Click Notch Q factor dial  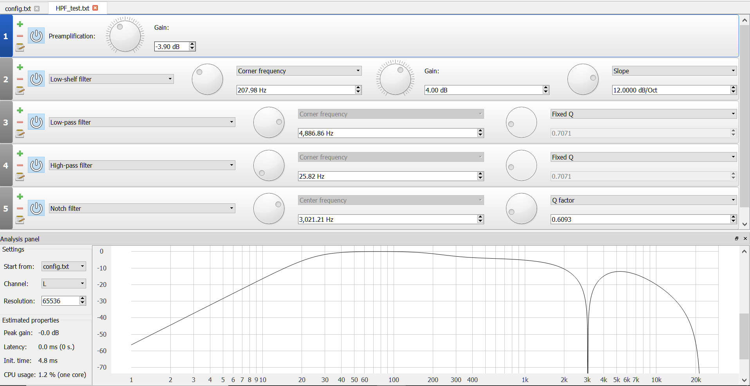(521, 208)
